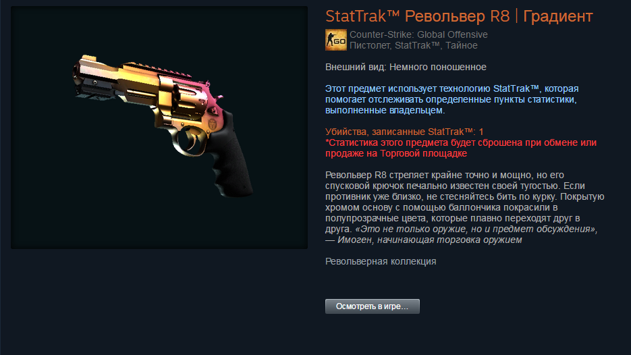This screenshot has height=355, width=631.
Task: Click the 'Внешний вид: Немного поношенное' exterior line
Action: 406,67
